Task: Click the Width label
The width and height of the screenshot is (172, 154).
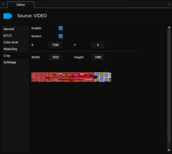Action: tap(36, 57)
